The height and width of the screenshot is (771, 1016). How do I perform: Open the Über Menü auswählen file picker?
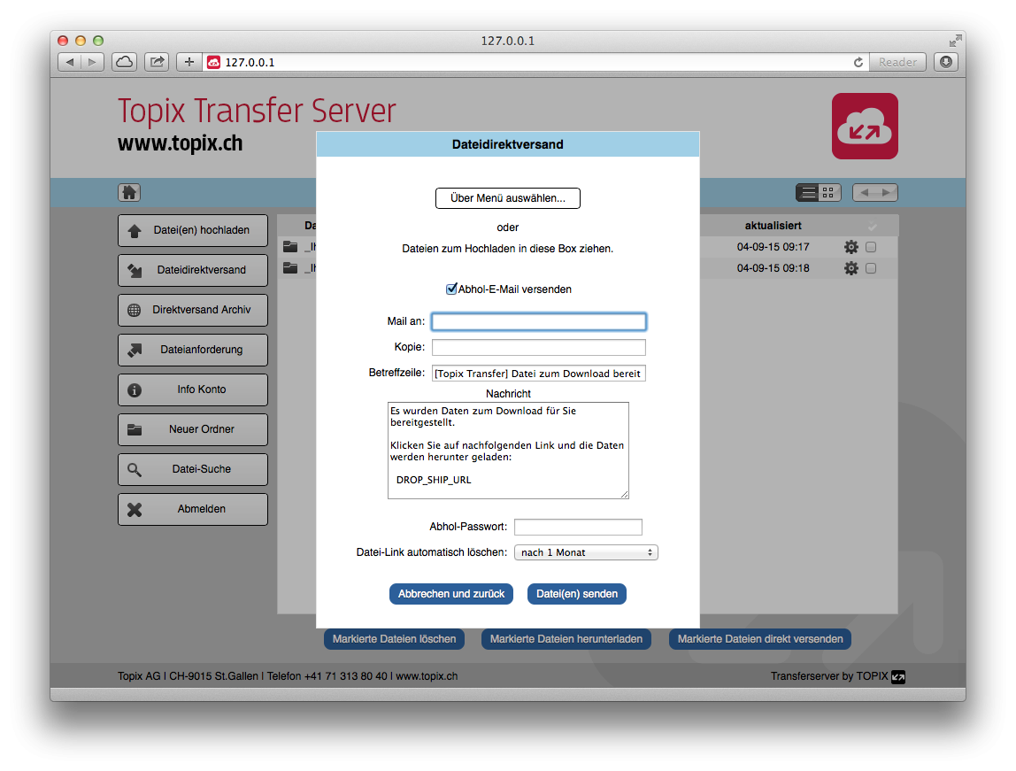507,198
